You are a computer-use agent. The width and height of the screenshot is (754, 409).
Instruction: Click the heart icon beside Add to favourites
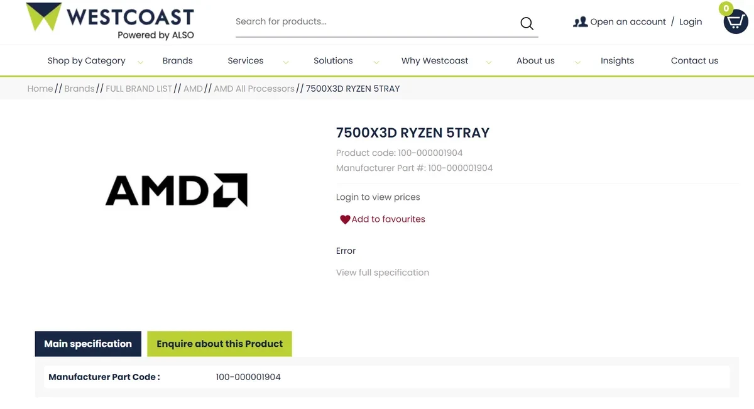click(344, 219)
